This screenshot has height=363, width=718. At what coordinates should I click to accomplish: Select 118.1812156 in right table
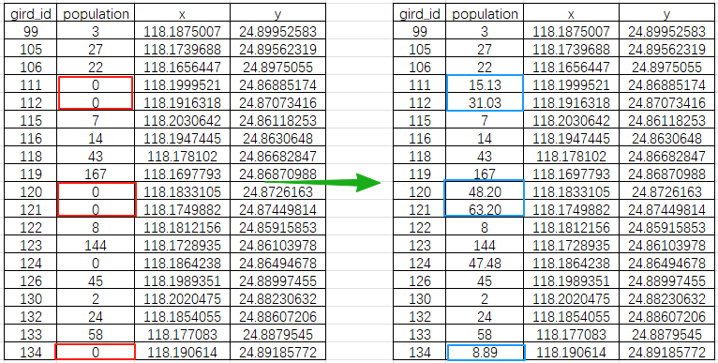(571, 227)
